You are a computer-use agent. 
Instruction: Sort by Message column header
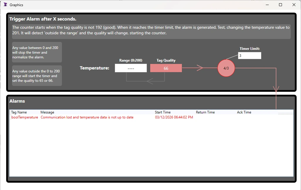(47, 112)
